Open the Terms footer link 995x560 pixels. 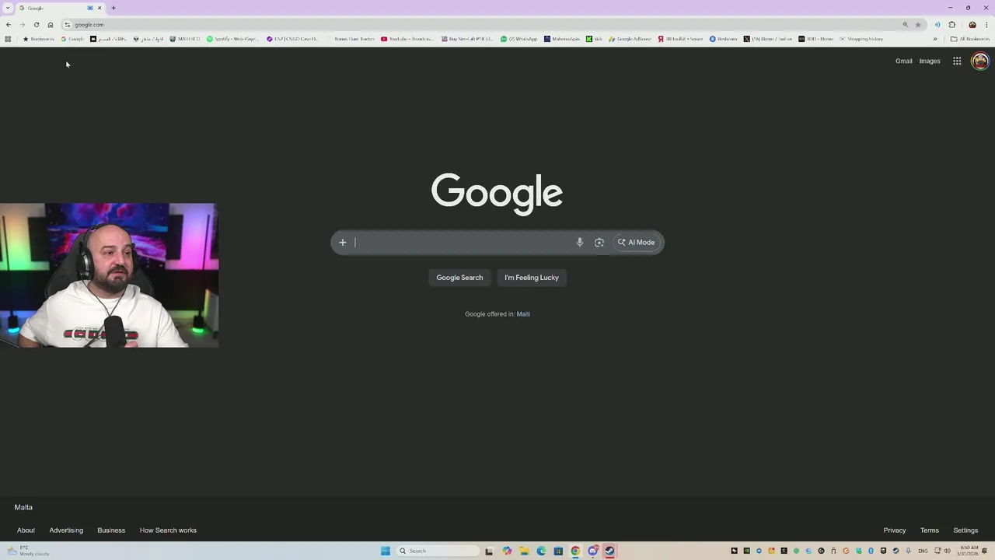pyautogui.click(x=930, y=530)
